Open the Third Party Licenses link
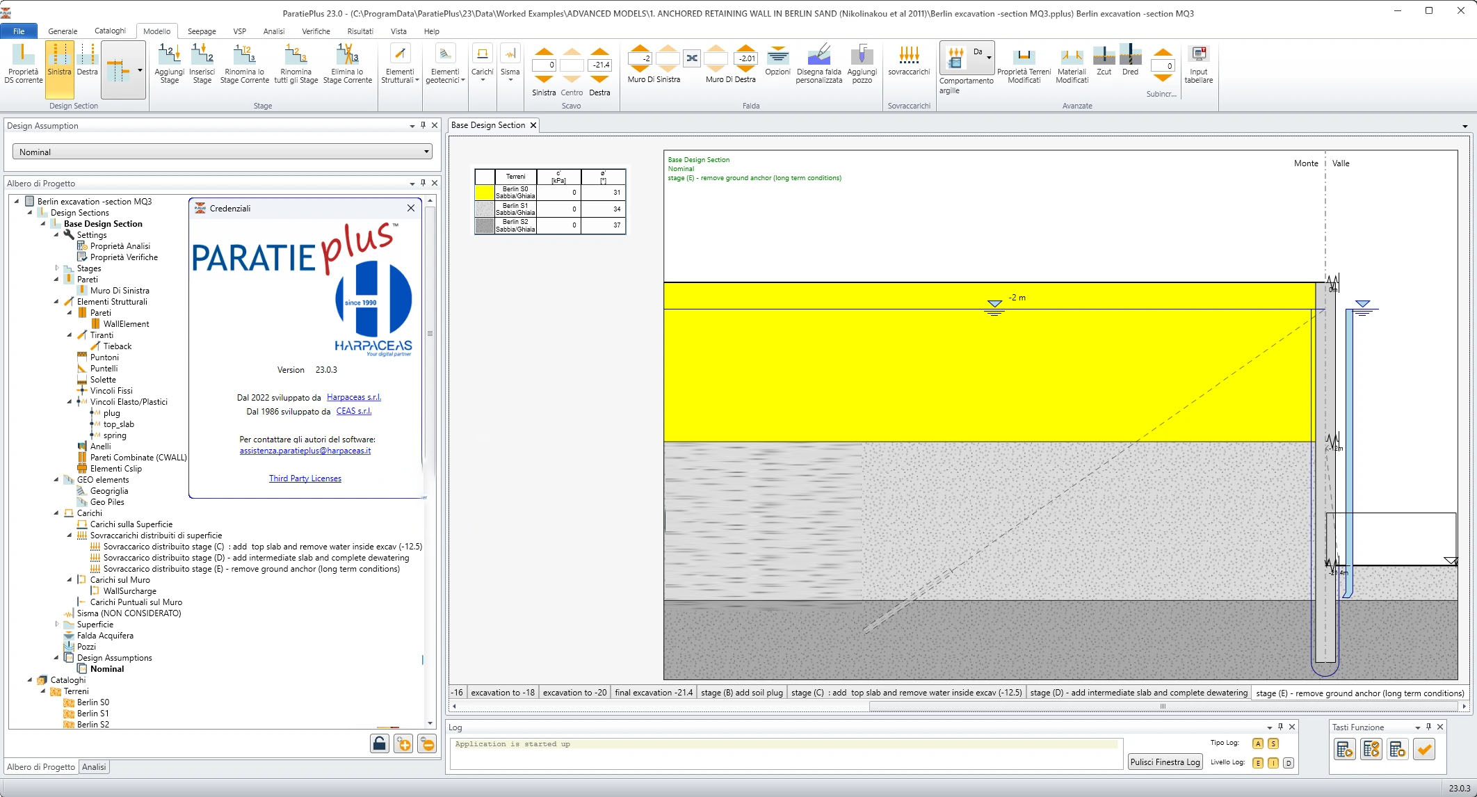The image size is (1477, 797). (x=305, y=478)
